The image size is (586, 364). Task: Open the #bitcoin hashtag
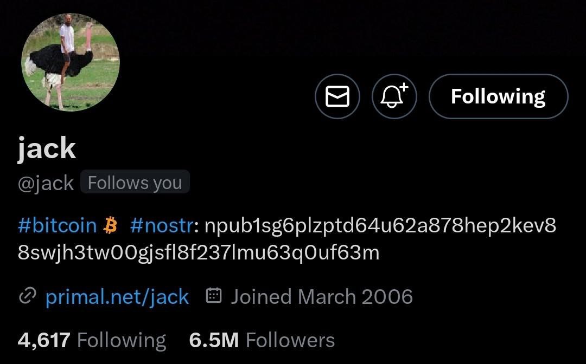(x=57, y=225)
